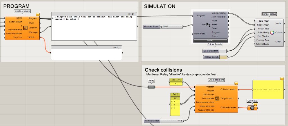Select the warnings text panel
Screen dimensions: 288x126
coord(94,26)
